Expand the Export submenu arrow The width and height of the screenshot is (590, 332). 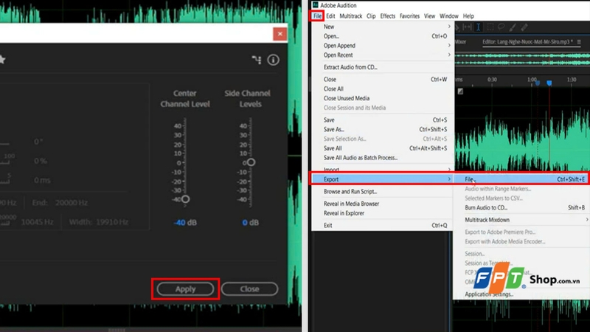[449, 179]
